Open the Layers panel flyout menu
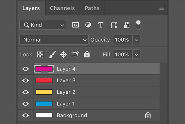Viewport: 185px width, 124px height. click(x=162, y=8)
